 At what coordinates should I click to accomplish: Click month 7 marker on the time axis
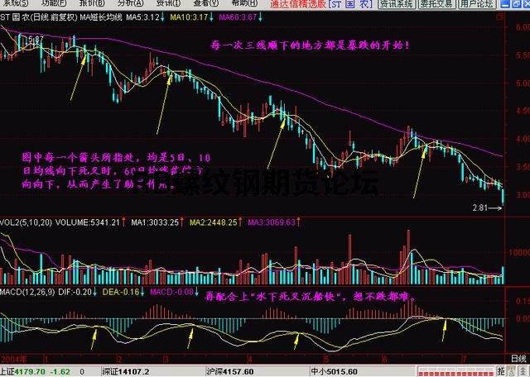465,359
